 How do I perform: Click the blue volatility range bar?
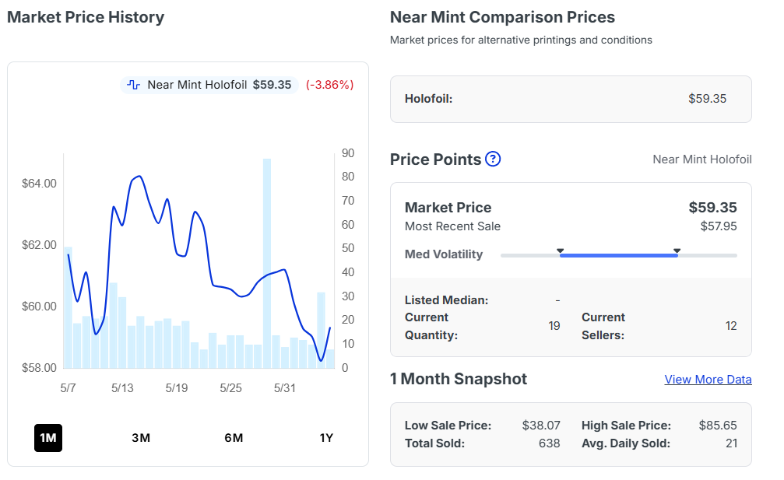click(x=618, y=256)
